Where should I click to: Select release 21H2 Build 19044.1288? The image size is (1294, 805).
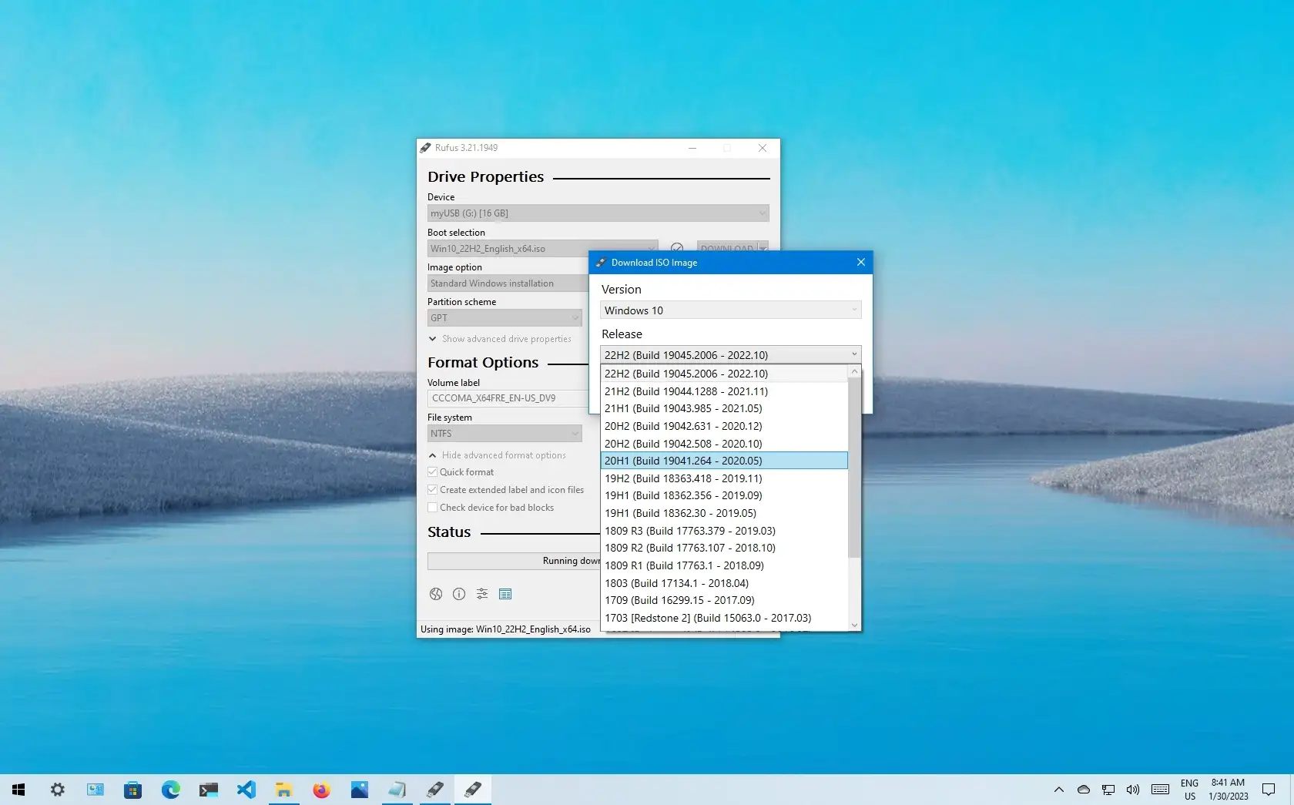point(724,391)
